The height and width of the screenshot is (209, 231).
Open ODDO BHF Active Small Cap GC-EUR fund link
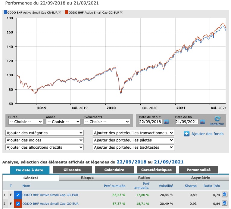click(x=50, y=204)
